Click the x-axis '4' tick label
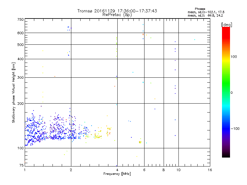The height and width of the screenshot is (185, 247). (x=117, y=170)
